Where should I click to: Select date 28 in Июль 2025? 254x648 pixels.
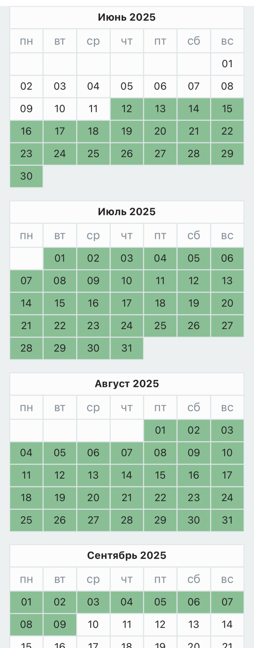coord(26,348)
